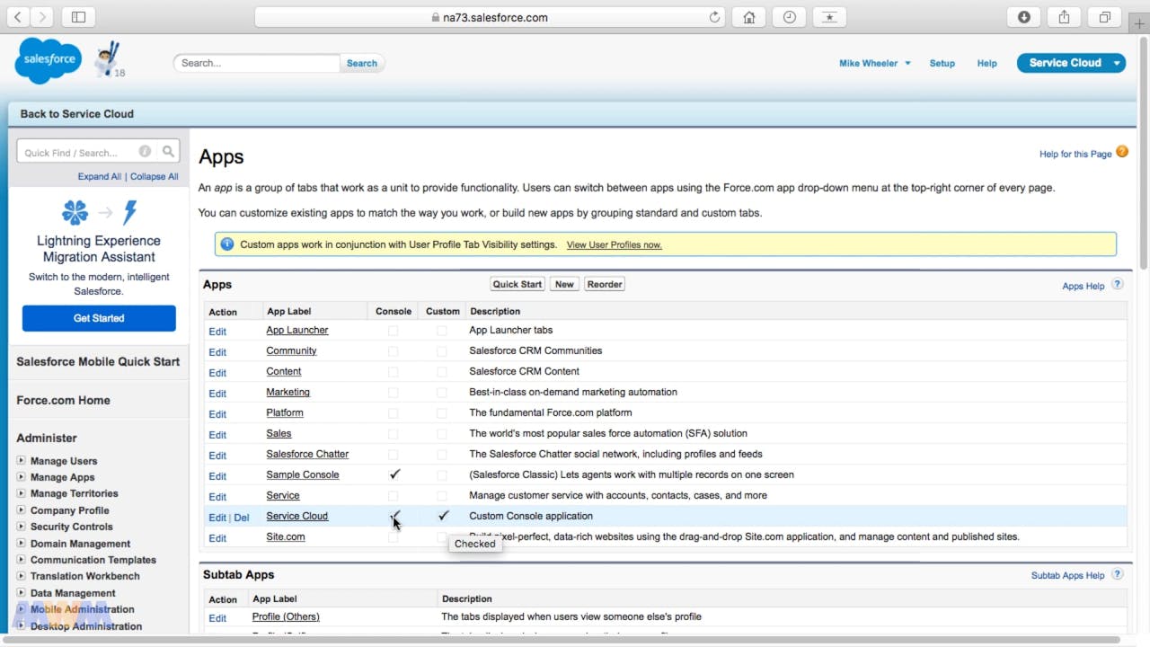Click View User Profiles now link
1150x647 pixels.
pos(614,244)
